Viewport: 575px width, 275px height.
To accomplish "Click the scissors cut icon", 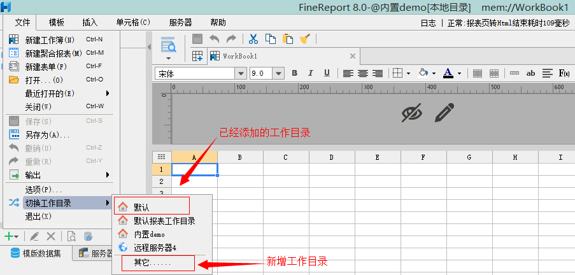I will point(253,38).
